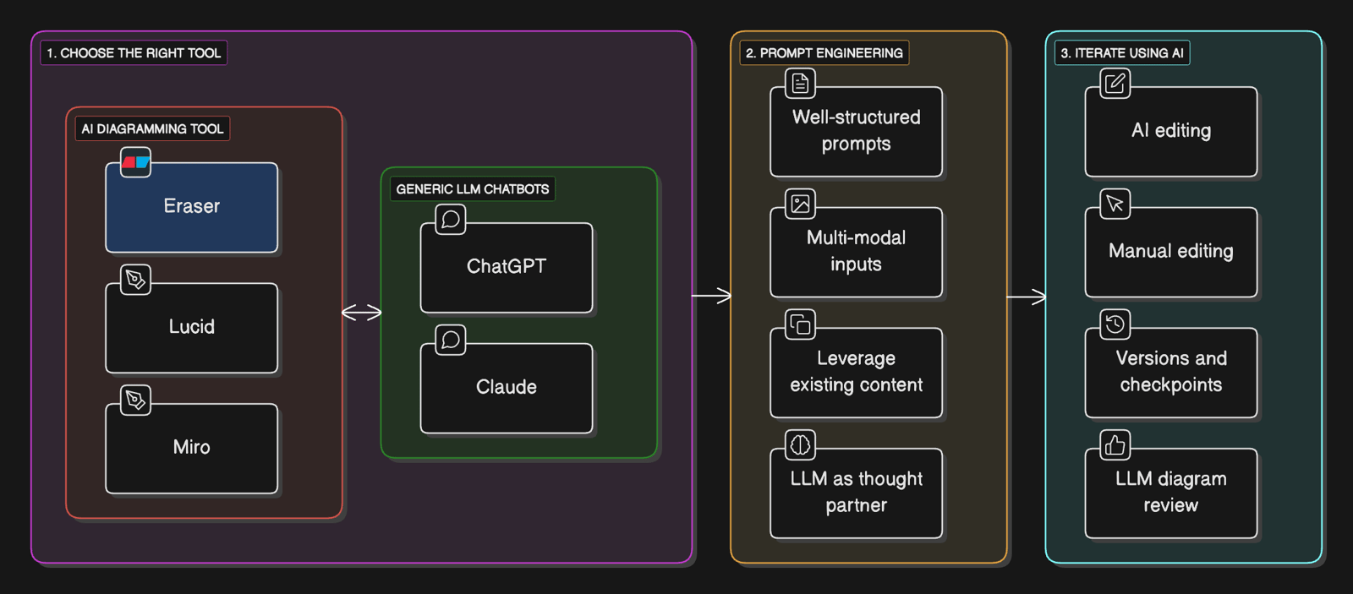Click the pen icon above Lucid
This screenshot has width=1353, height=594.
(135, 280)
